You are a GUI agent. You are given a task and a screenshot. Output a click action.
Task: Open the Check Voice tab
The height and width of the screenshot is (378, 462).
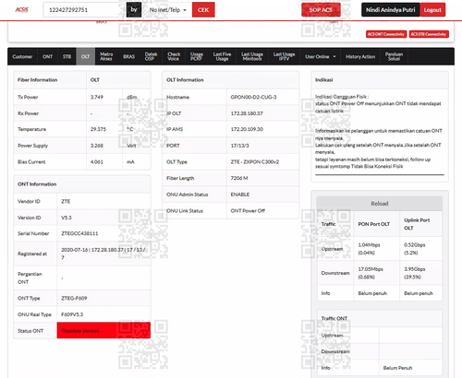point(174,56)
